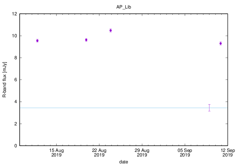Screen dimensions: 236x165
Task: Select the rightmost purple data point
Action: [x=221, y=43]
